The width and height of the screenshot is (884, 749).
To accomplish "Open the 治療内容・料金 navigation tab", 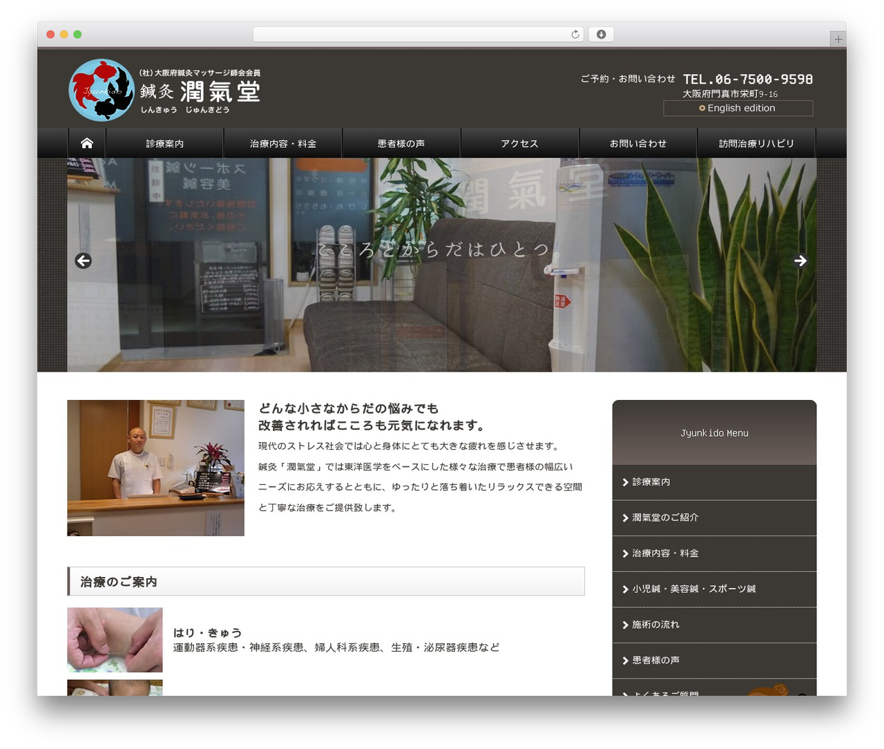I will pyautogui.click(x=283, y=143).
